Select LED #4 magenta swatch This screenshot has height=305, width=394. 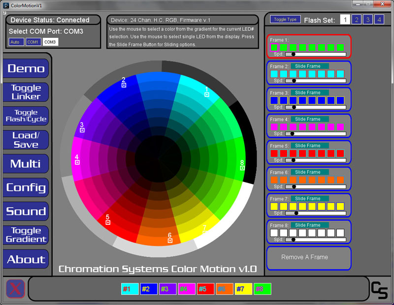click(x=187, y=289)
